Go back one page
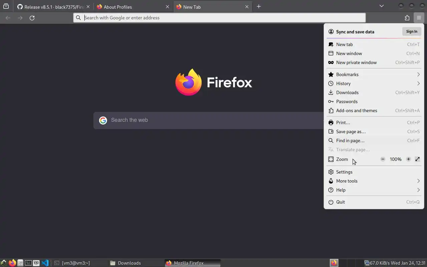 tap(8, 18)
